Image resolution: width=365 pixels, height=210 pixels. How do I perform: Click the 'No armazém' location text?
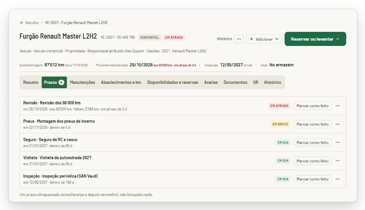coord(281,65)
